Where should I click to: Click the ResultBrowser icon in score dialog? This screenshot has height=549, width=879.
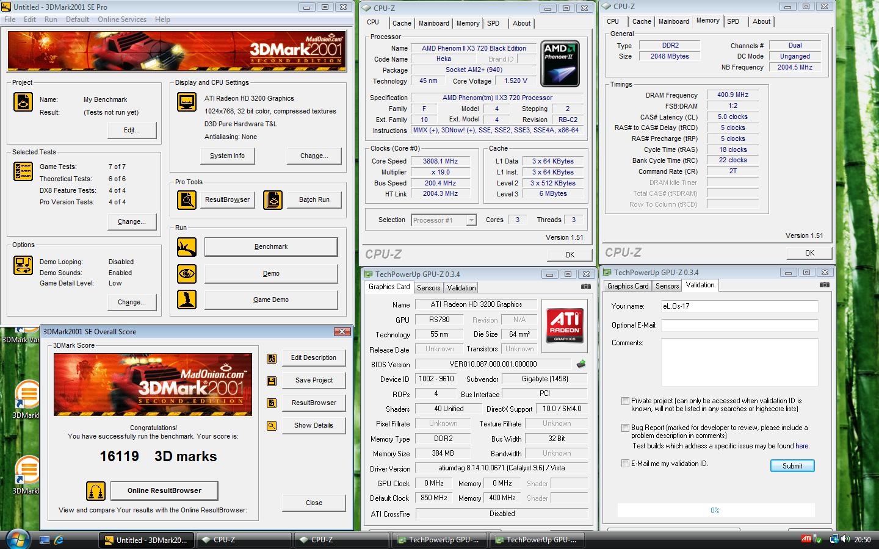click(x=272, y=403)
